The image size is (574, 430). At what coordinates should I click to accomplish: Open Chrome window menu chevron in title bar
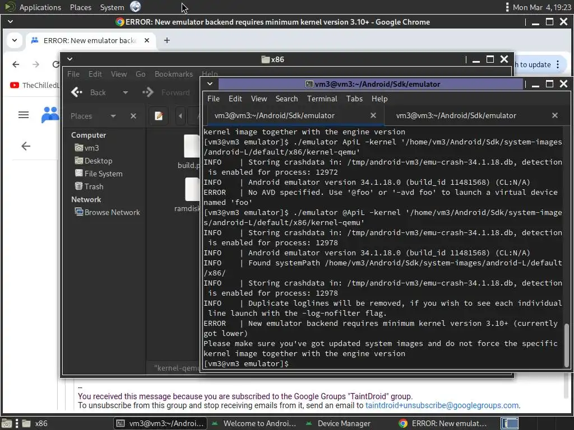click(10, 22)
